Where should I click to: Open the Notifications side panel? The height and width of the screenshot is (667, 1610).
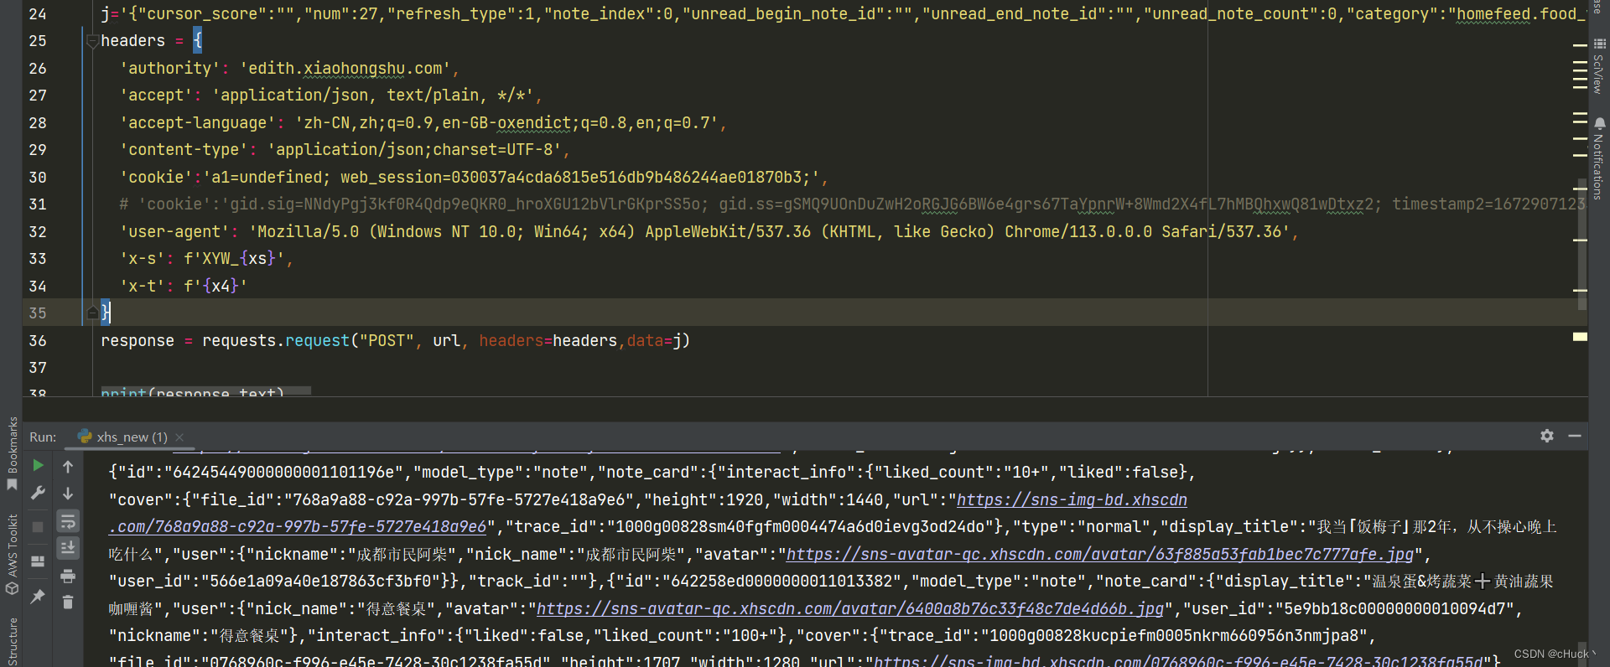1598,159
